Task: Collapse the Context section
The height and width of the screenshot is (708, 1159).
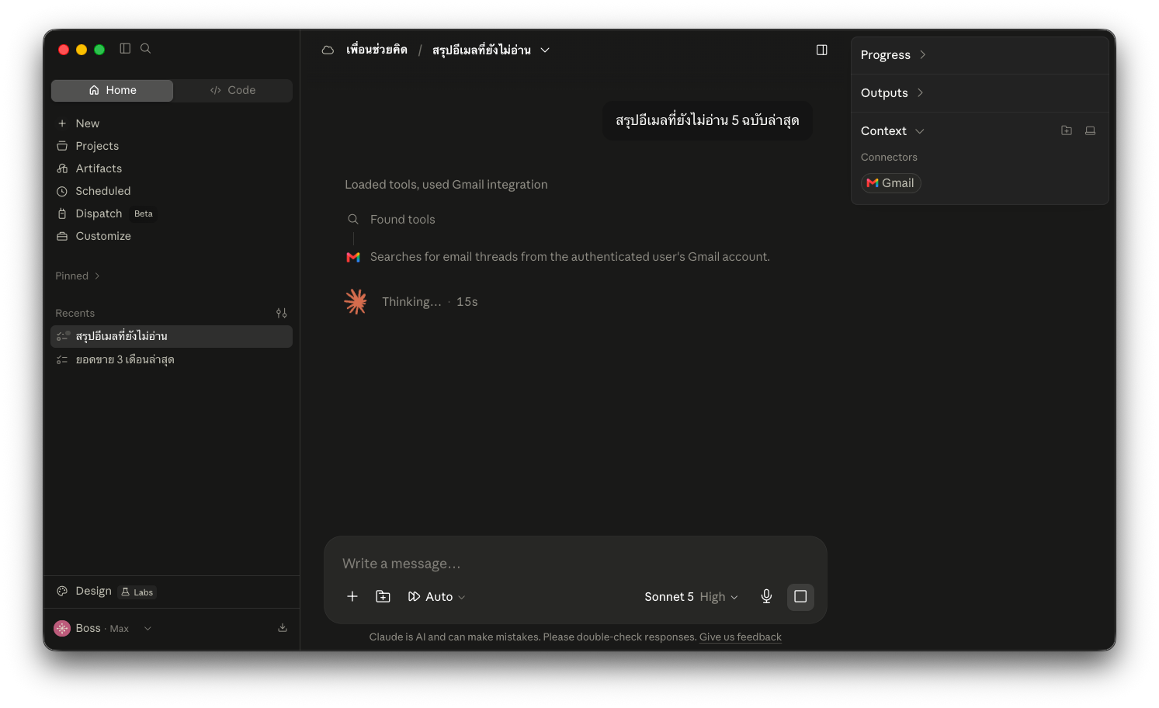Action: click(x=892, y=131)
